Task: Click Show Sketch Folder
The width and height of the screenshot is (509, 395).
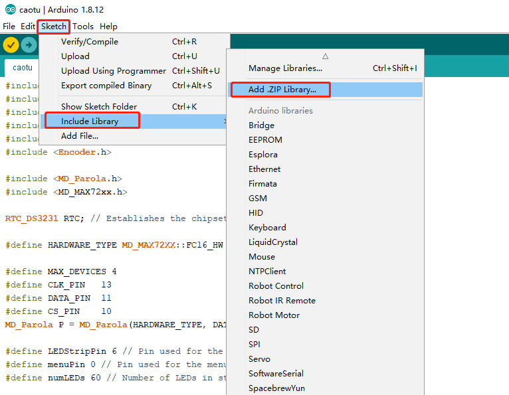Action: 133,106
